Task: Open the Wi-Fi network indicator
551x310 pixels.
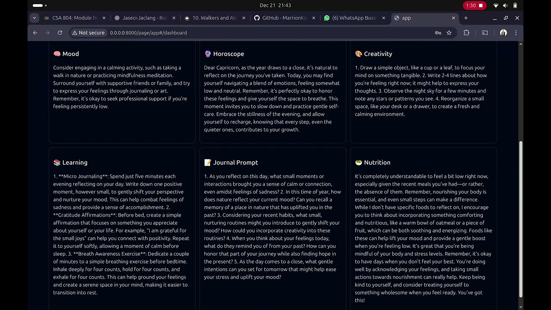Action: (x=496, y=6)
